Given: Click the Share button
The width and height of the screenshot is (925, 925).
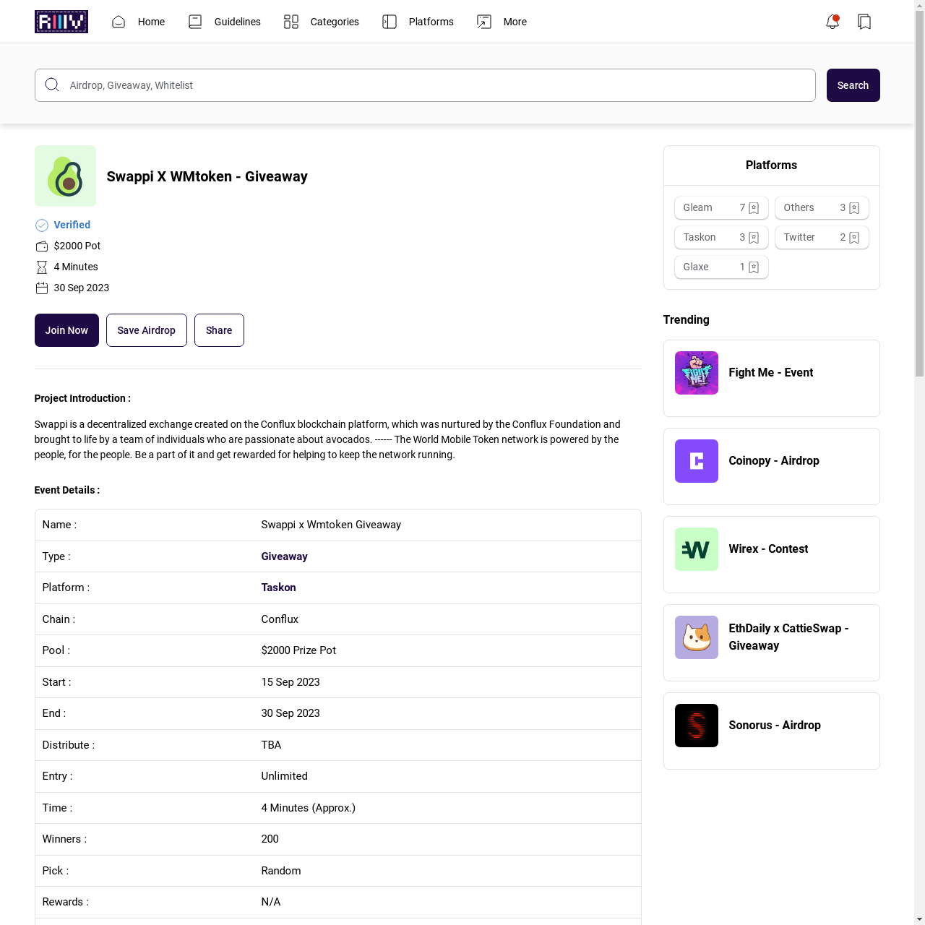Looking at the screenshot, I should tap(219, 330).
